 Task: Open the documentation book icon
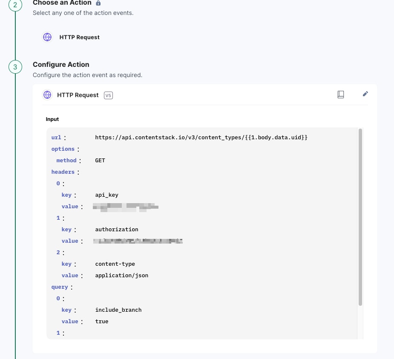pos(341,95)
